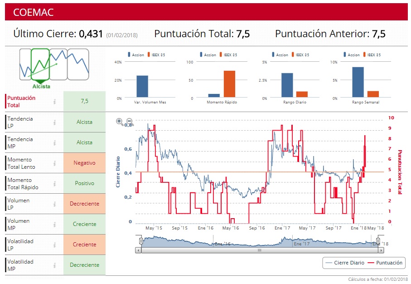Click the Positivo value for Momento Total Rápido

pos(84,183)
